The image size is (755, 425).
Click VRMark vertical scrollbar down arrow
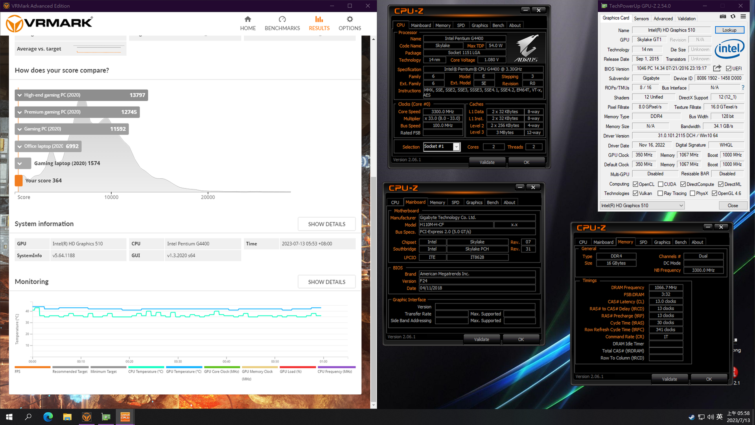coord(373,405)
